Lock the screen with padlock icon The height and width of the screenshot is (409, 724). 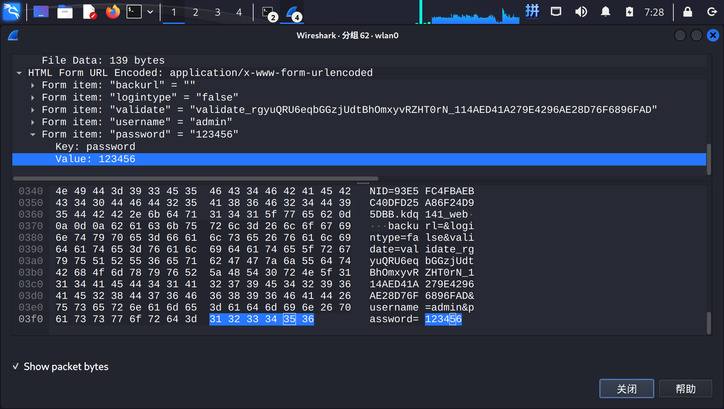coord(687,12)
